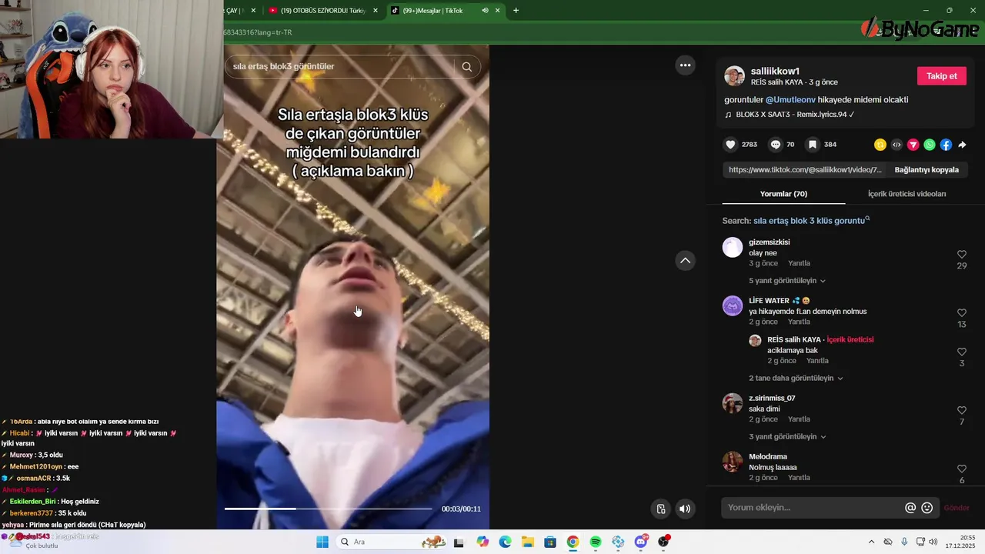Open a new browser tab
Viewport: 985px width, 554px height.
516,11
